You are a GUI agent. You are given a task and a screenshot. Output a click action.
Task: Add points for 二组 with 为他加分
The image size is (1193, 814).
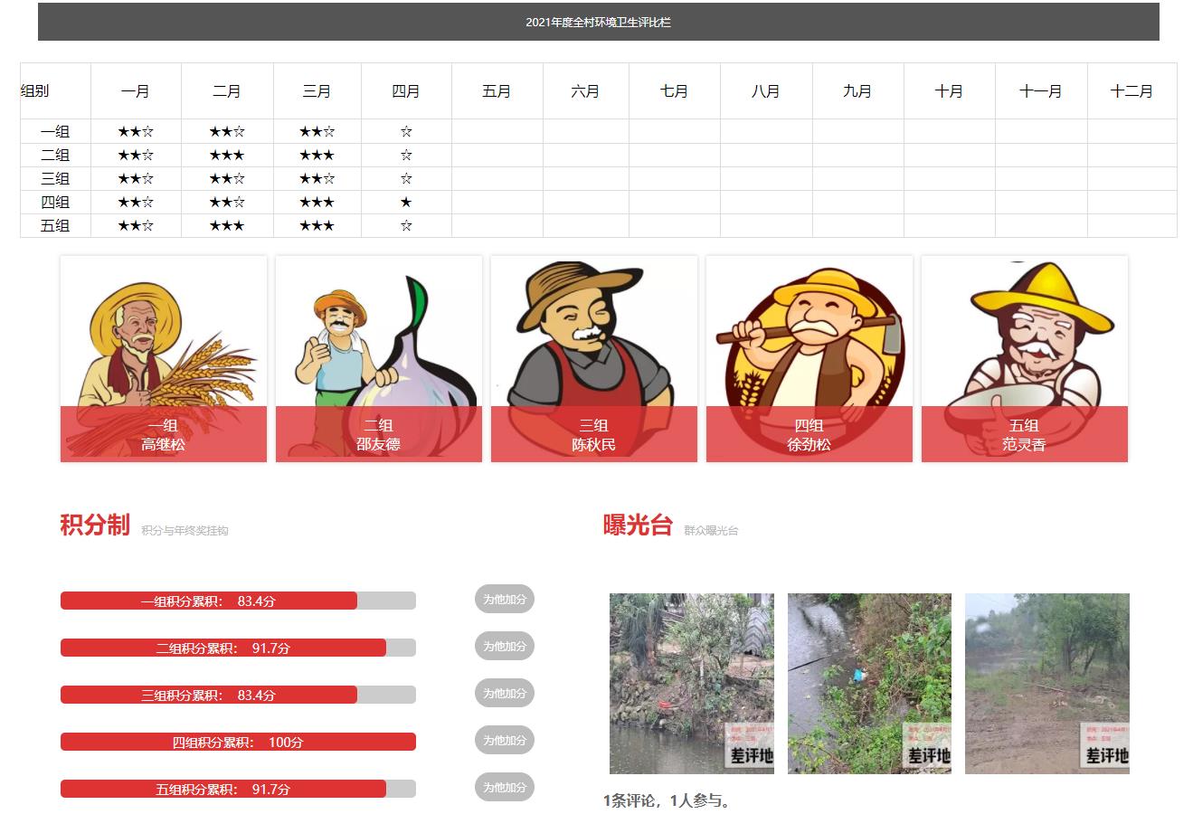point(505,646)
